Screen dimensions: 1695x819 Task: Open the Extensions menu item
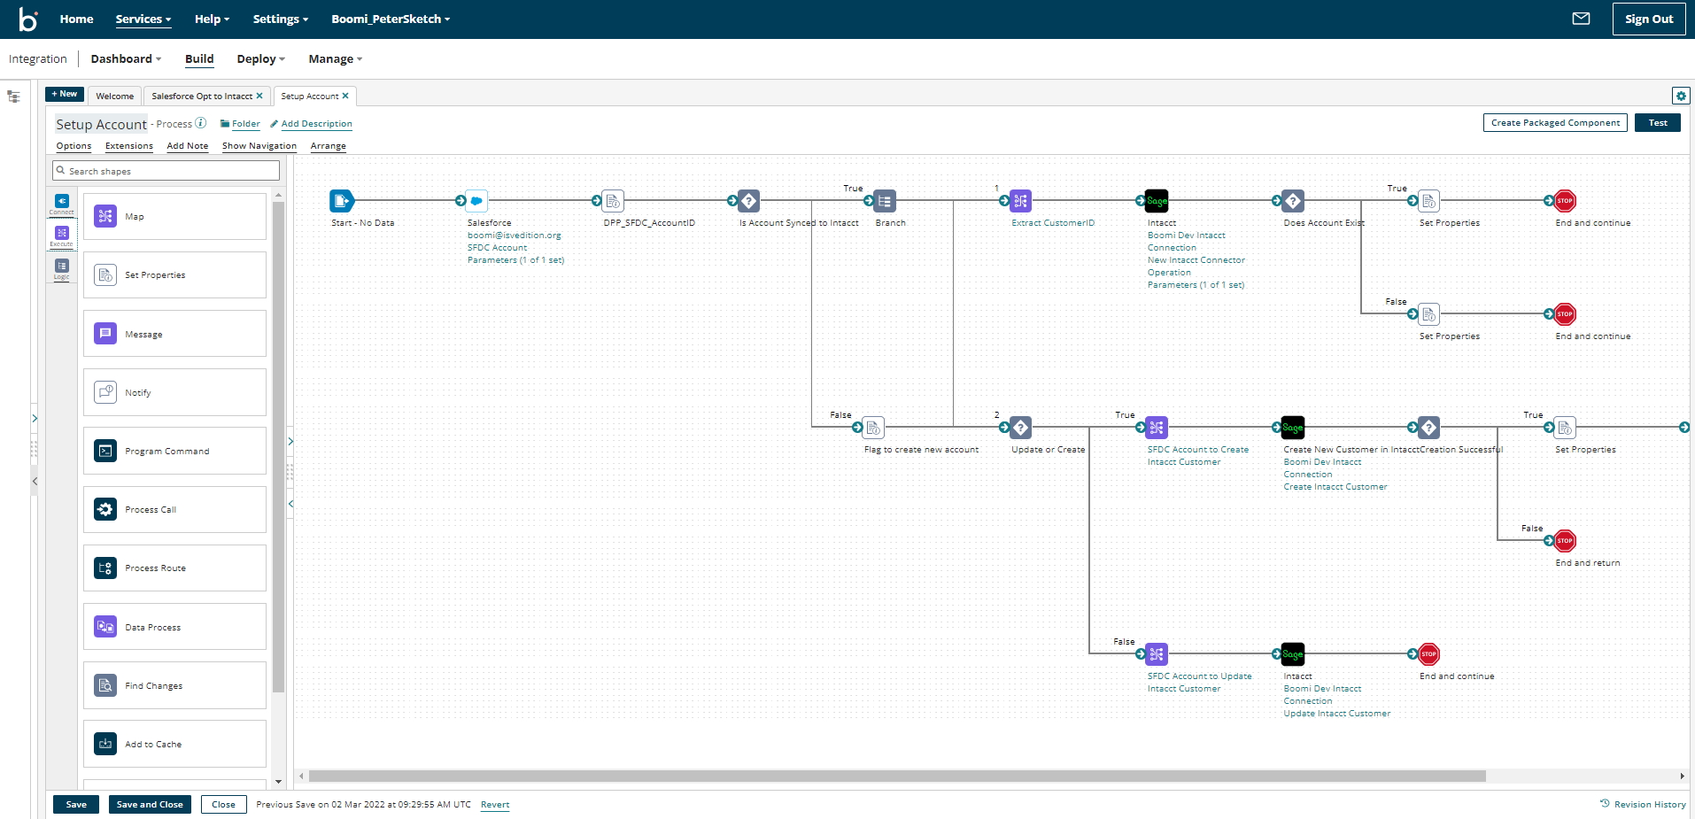[x=128, y=146]
